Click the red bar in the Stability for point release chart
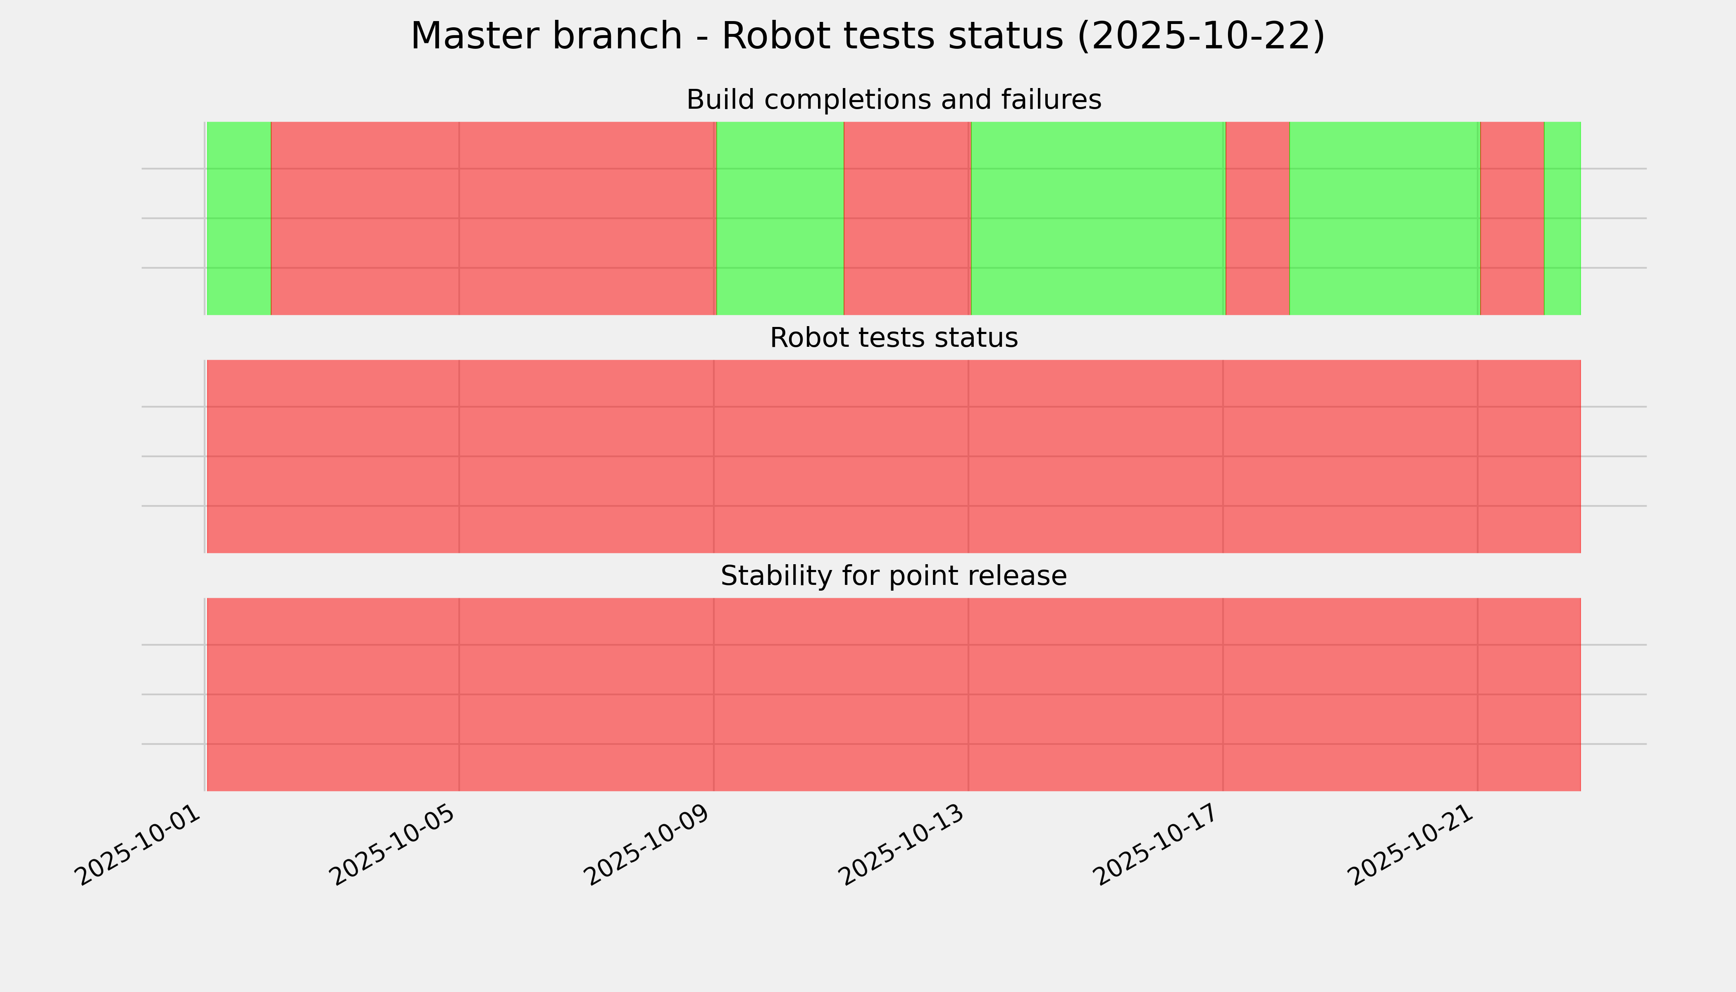Viewport: 1736px width, 992px height. pyautogui.click(x=893, y=694)
